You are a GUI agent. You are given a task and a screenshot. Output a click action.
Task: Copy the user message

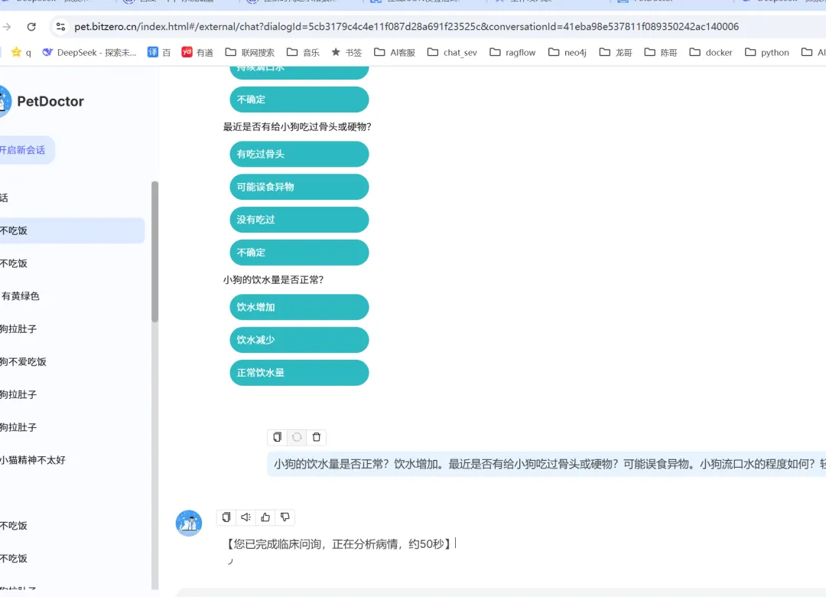point(277,437)
